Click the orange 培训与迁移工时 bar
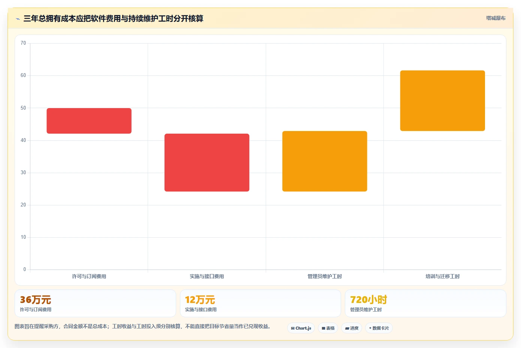521x348 pixels. tap(443, 101)
